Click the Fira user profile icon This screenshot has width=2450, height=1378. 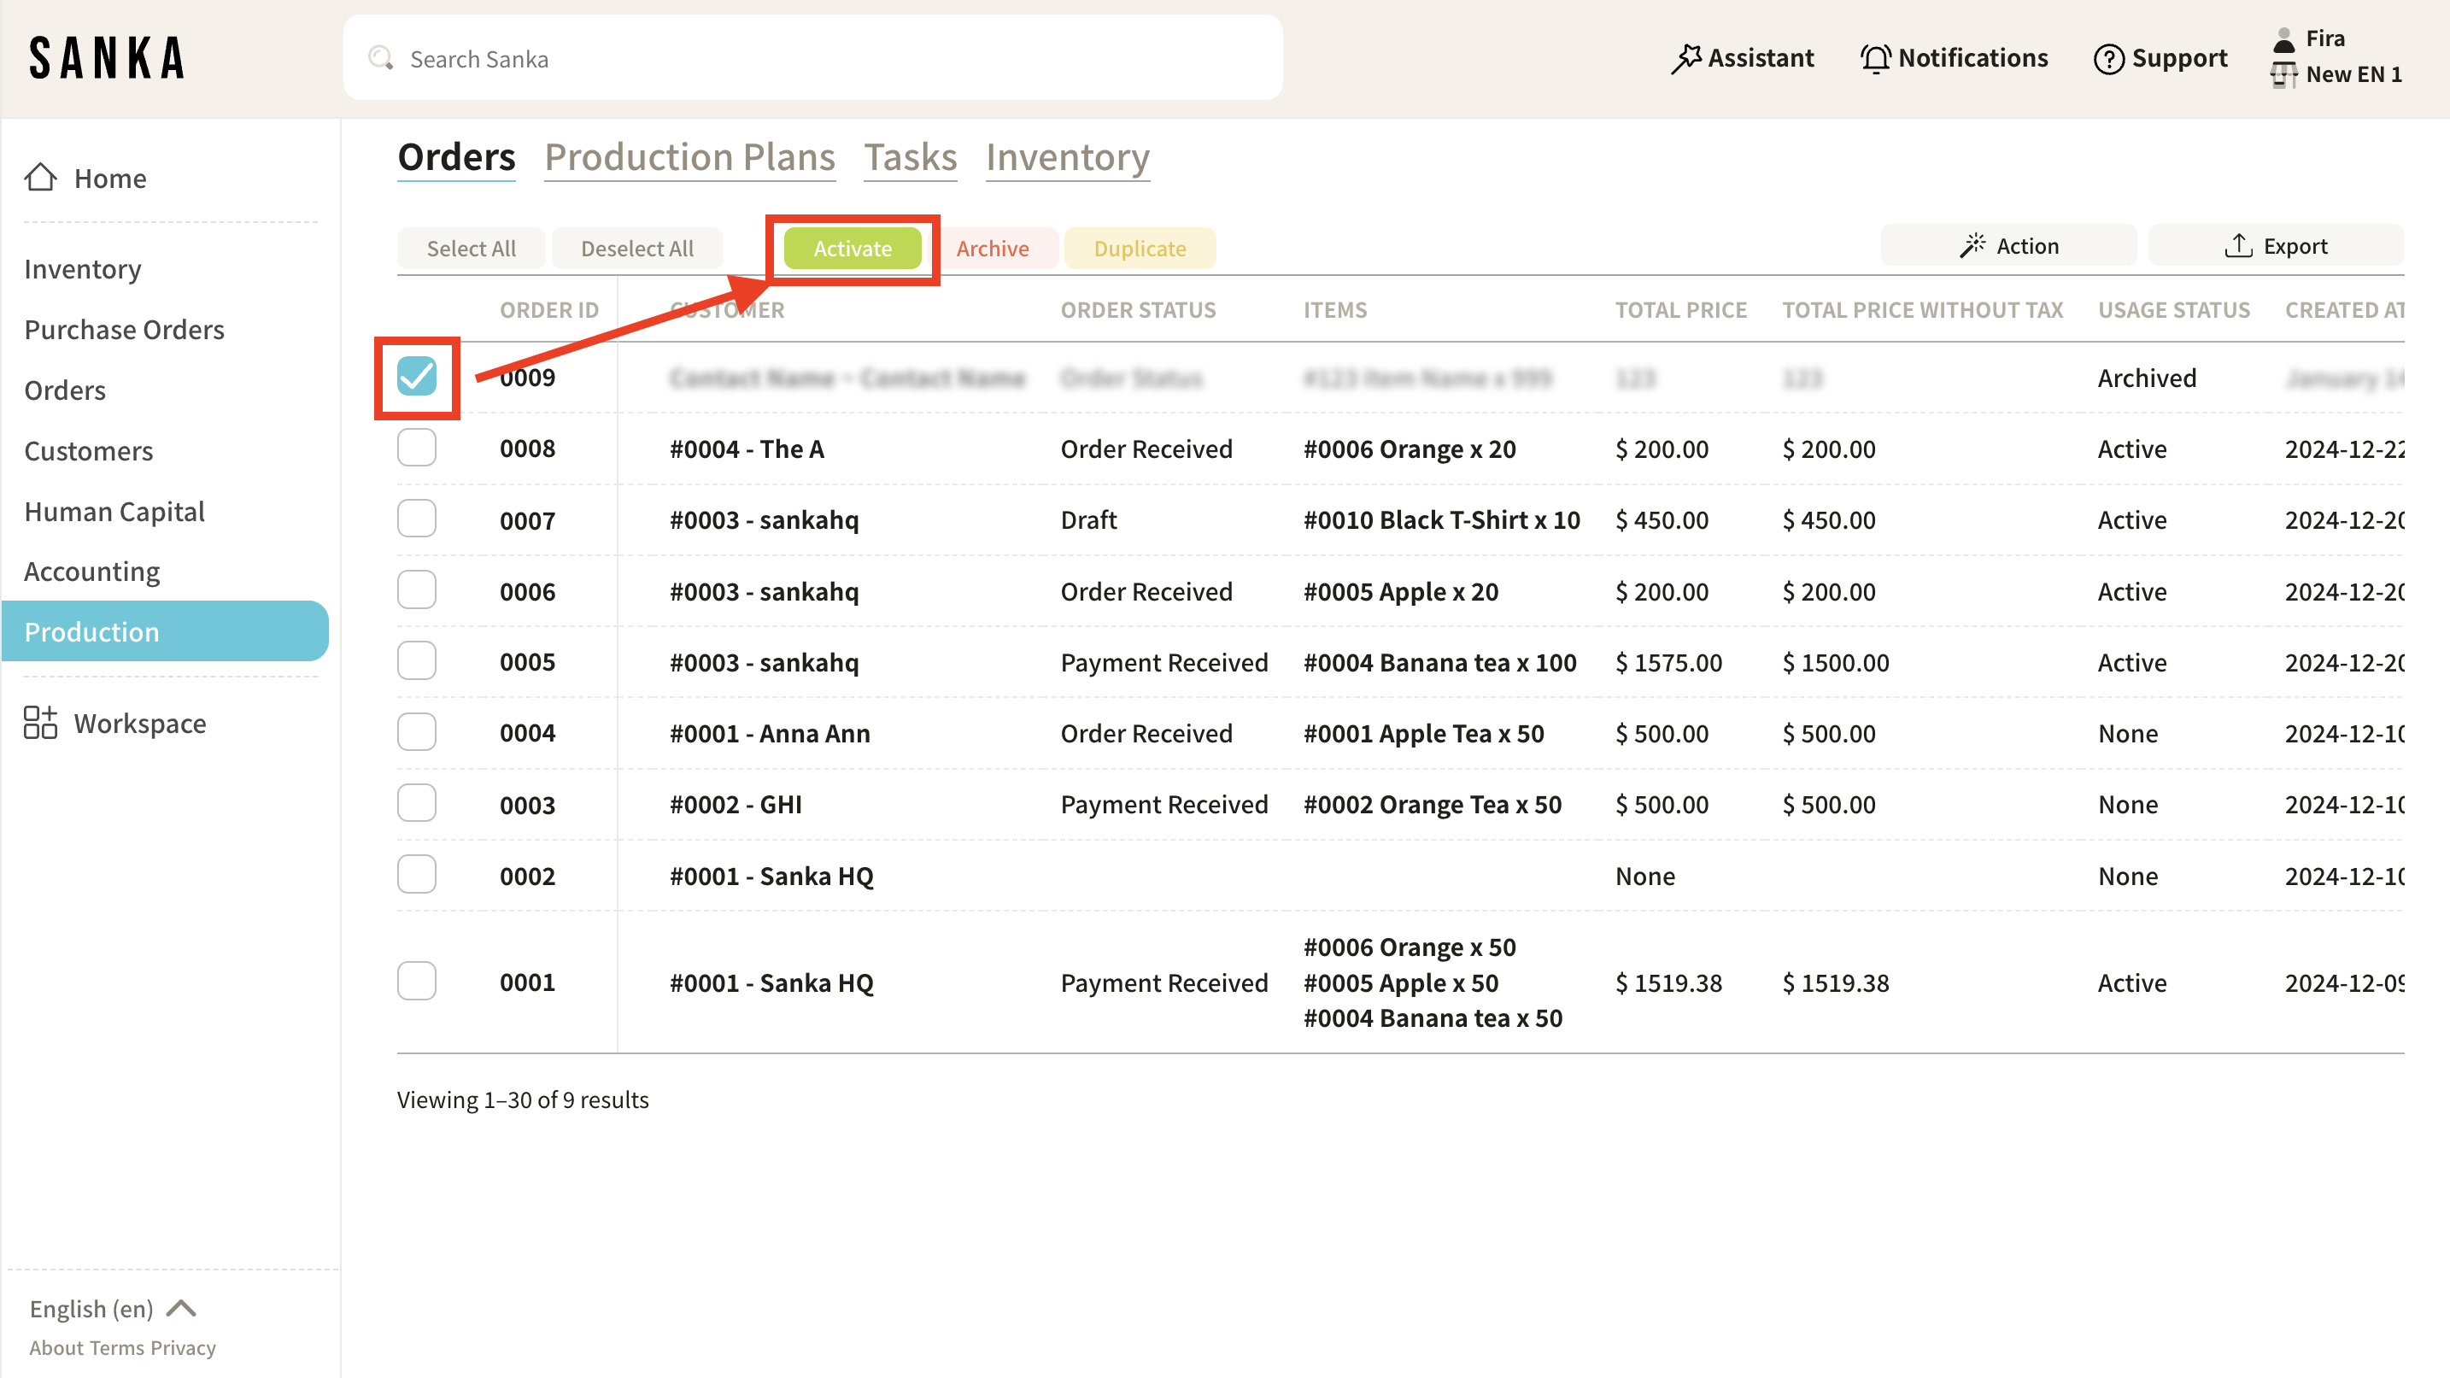(x=2283, y=39)
